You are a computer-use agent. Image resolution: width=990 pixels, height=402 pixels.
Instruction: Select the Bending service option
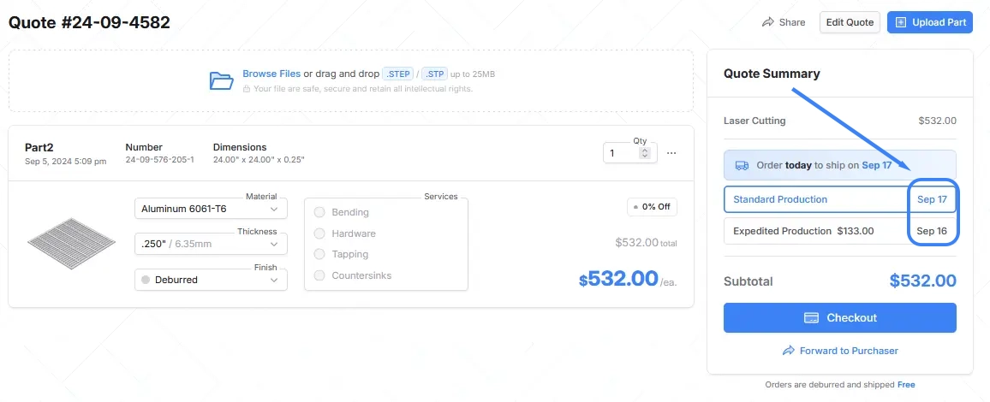coord(320,212)
